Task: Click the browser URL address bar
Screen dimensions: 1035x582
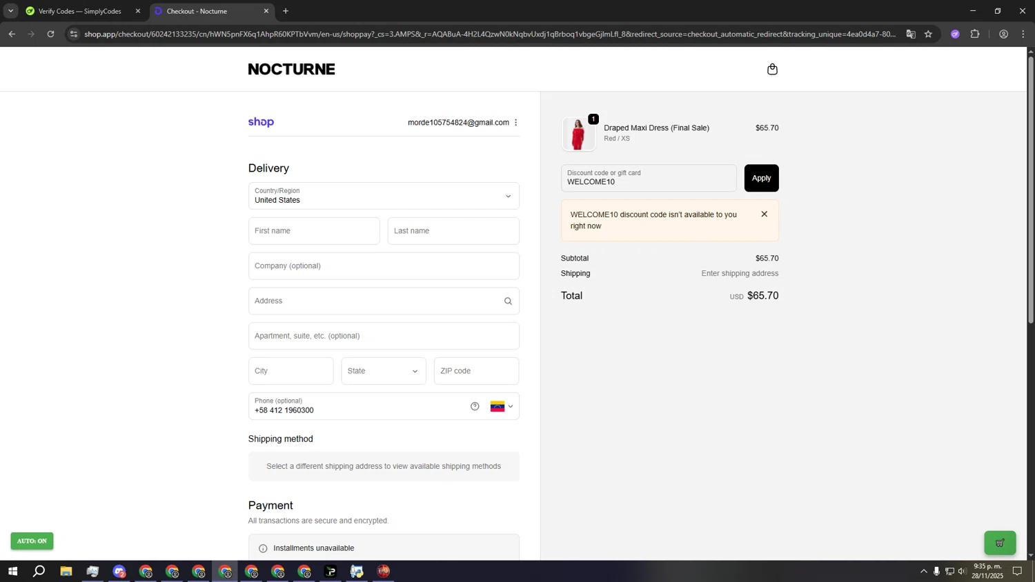Action: [x=490, y=34]
